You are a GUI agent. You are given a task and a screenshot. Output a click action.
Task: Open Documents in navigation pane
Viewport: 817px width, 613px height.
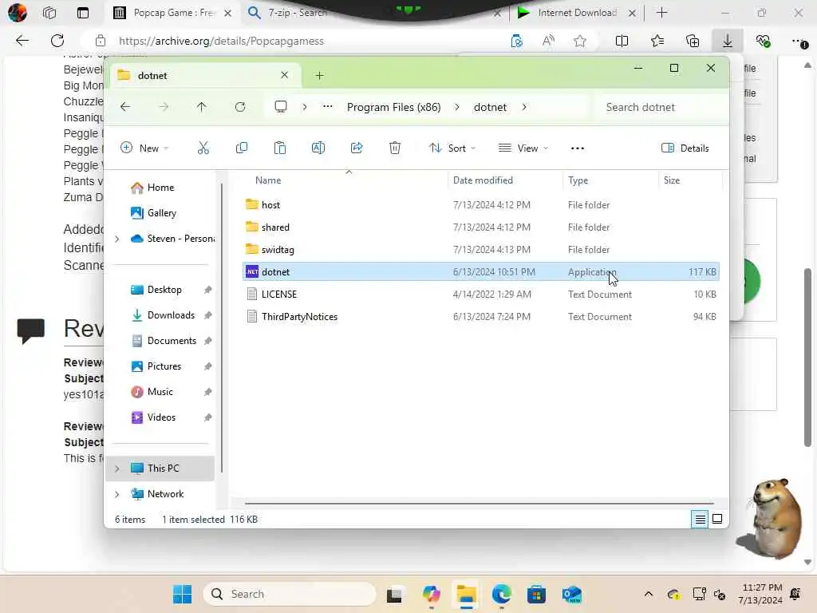172,340
